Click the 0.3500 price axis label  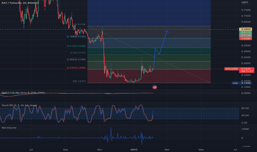tap(246, 57)
